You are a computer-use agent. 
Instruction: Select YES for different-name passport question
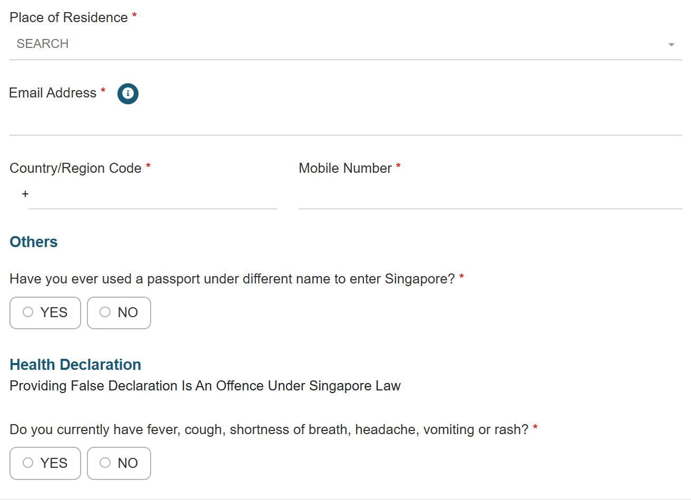pos(45,313)
